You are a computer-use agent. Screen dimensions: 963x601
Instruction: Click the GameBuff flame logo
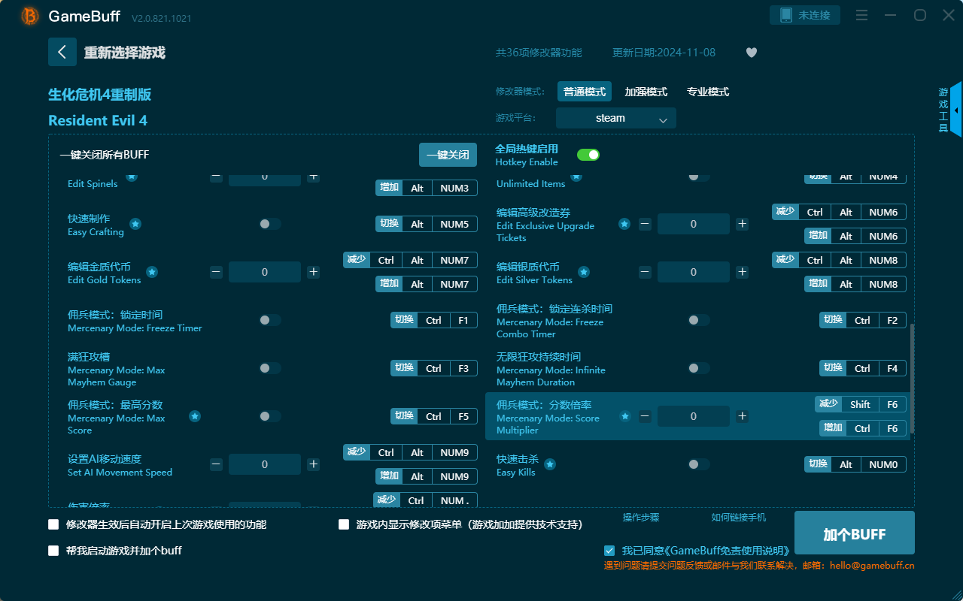(x=29, y=16)
